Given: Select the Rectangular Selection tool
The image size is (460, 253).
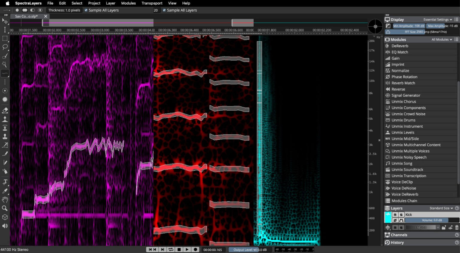Looking at the screenshot, I should tap(5, 38).
